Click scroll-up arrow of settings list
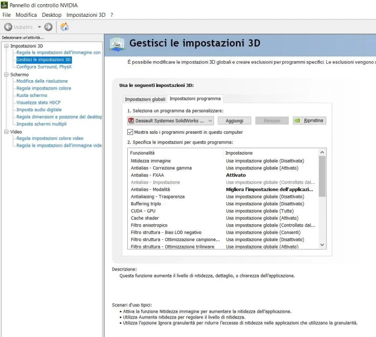This screenshot has width=376, height=337. pos(322,152)
